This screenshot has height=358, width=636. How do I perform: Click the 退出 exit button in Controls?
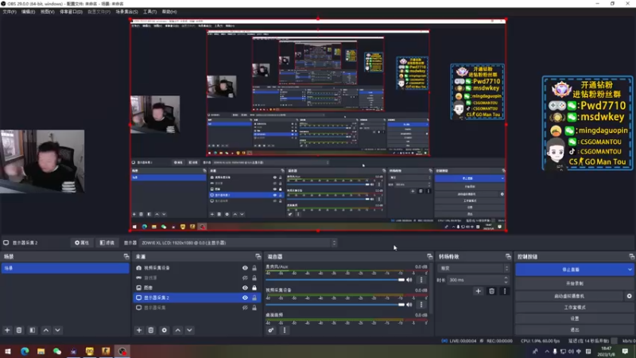tap(574, 329)
